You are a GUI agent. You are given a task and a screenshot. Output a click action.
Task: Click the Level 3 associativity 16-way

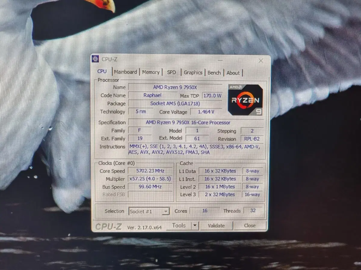pos(252,194)
